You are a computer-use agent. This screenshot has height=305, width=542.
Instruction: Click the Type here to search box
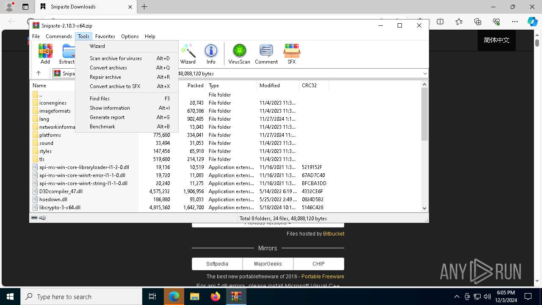tap(81, 297)
